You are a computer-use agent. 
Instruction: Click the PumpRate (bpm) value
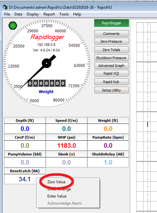[x=108, y=145]
